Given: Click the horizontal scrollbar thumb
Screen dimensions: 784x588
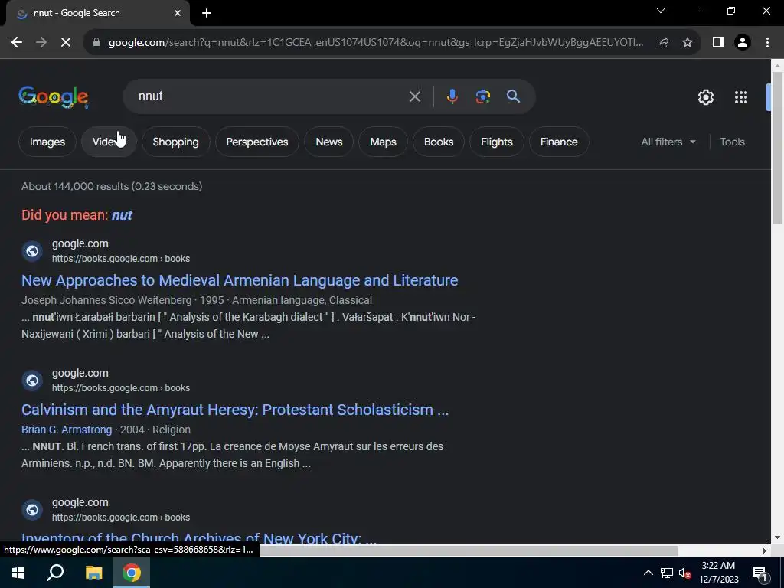Looking at the screenshot, I should pos(469,550).
